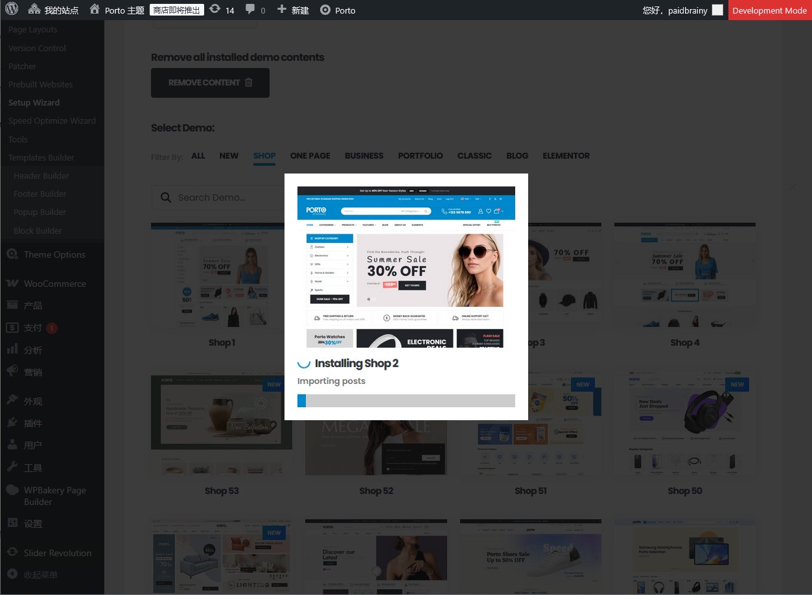The height and width of the screenshot is (595, 812).
Task: Open the WordPress logo menu
Action: click(11, 10)
